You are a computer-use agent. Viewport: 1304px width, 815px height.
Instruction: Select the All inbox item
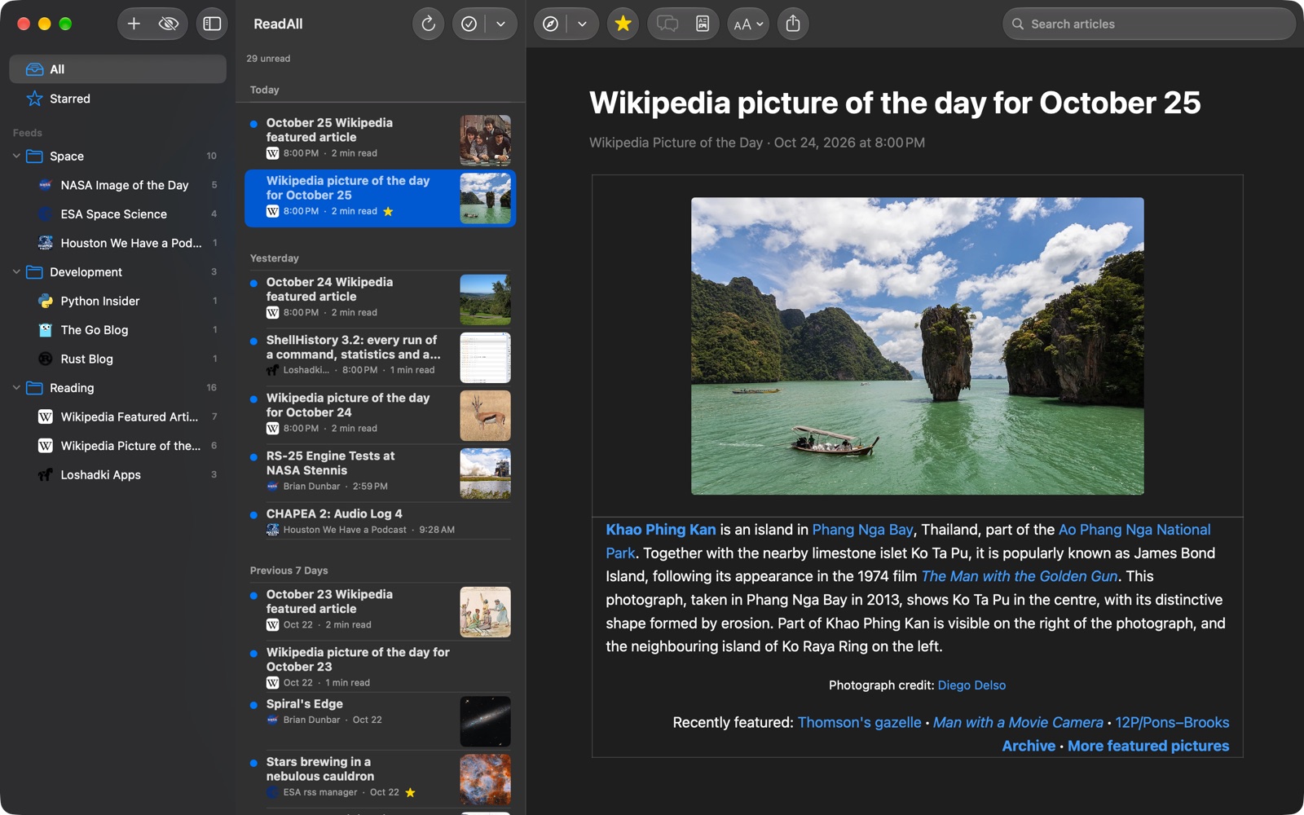[118, 69]
